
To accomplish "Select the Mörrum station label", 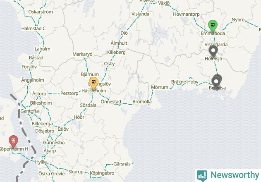I will coord(160,87).
